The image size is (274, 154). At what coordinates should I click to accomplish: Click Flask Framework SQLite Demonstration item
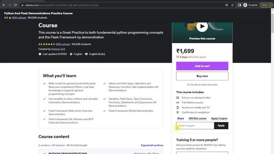tap(131, 111)
